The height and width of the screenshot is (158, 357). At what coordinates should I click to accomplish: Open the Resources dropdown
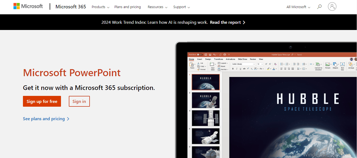(157, 7)
